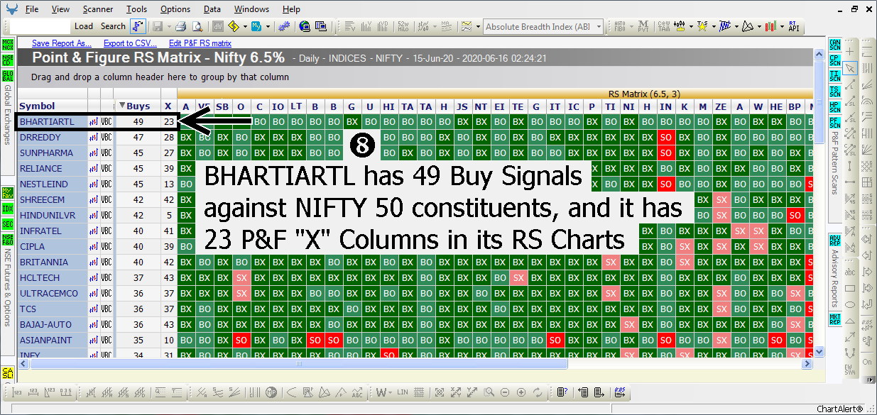
Task: Click the NSE F&O sidebar icon
Action: tap(8, 240)
